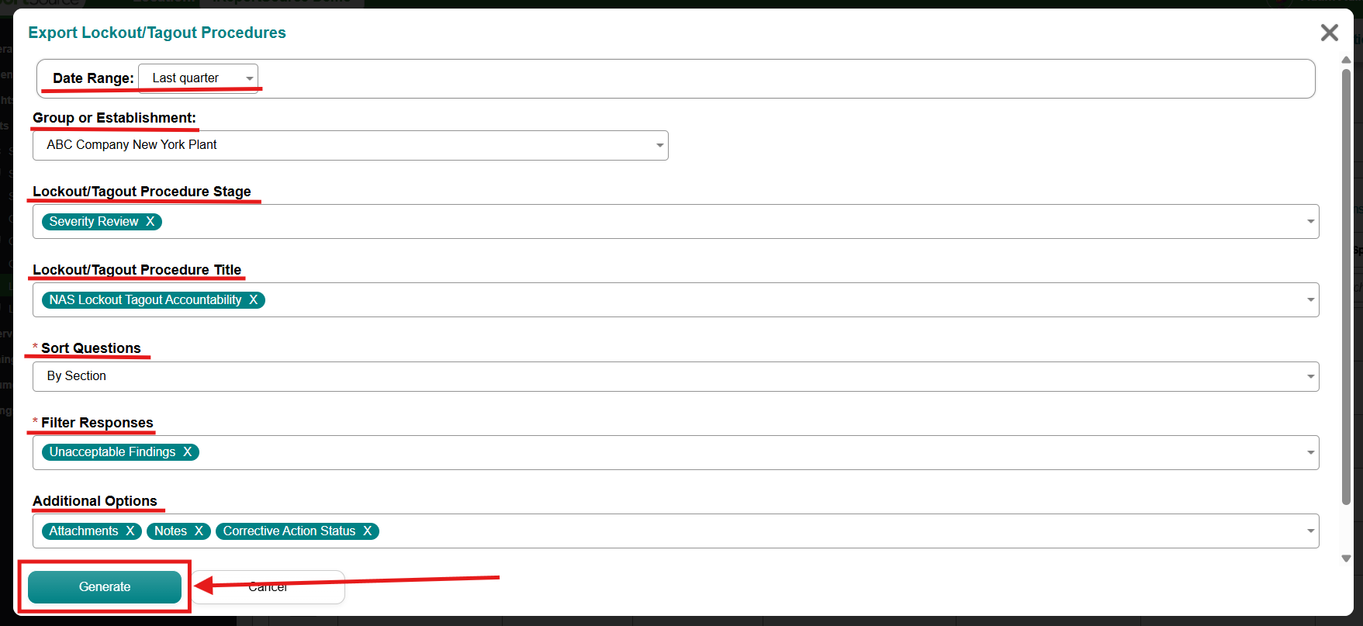This screenshot has height=626, width=1363.
Task: Remove the NAS Lockout Tagout Accountability tag
Action: pos(254,300)
